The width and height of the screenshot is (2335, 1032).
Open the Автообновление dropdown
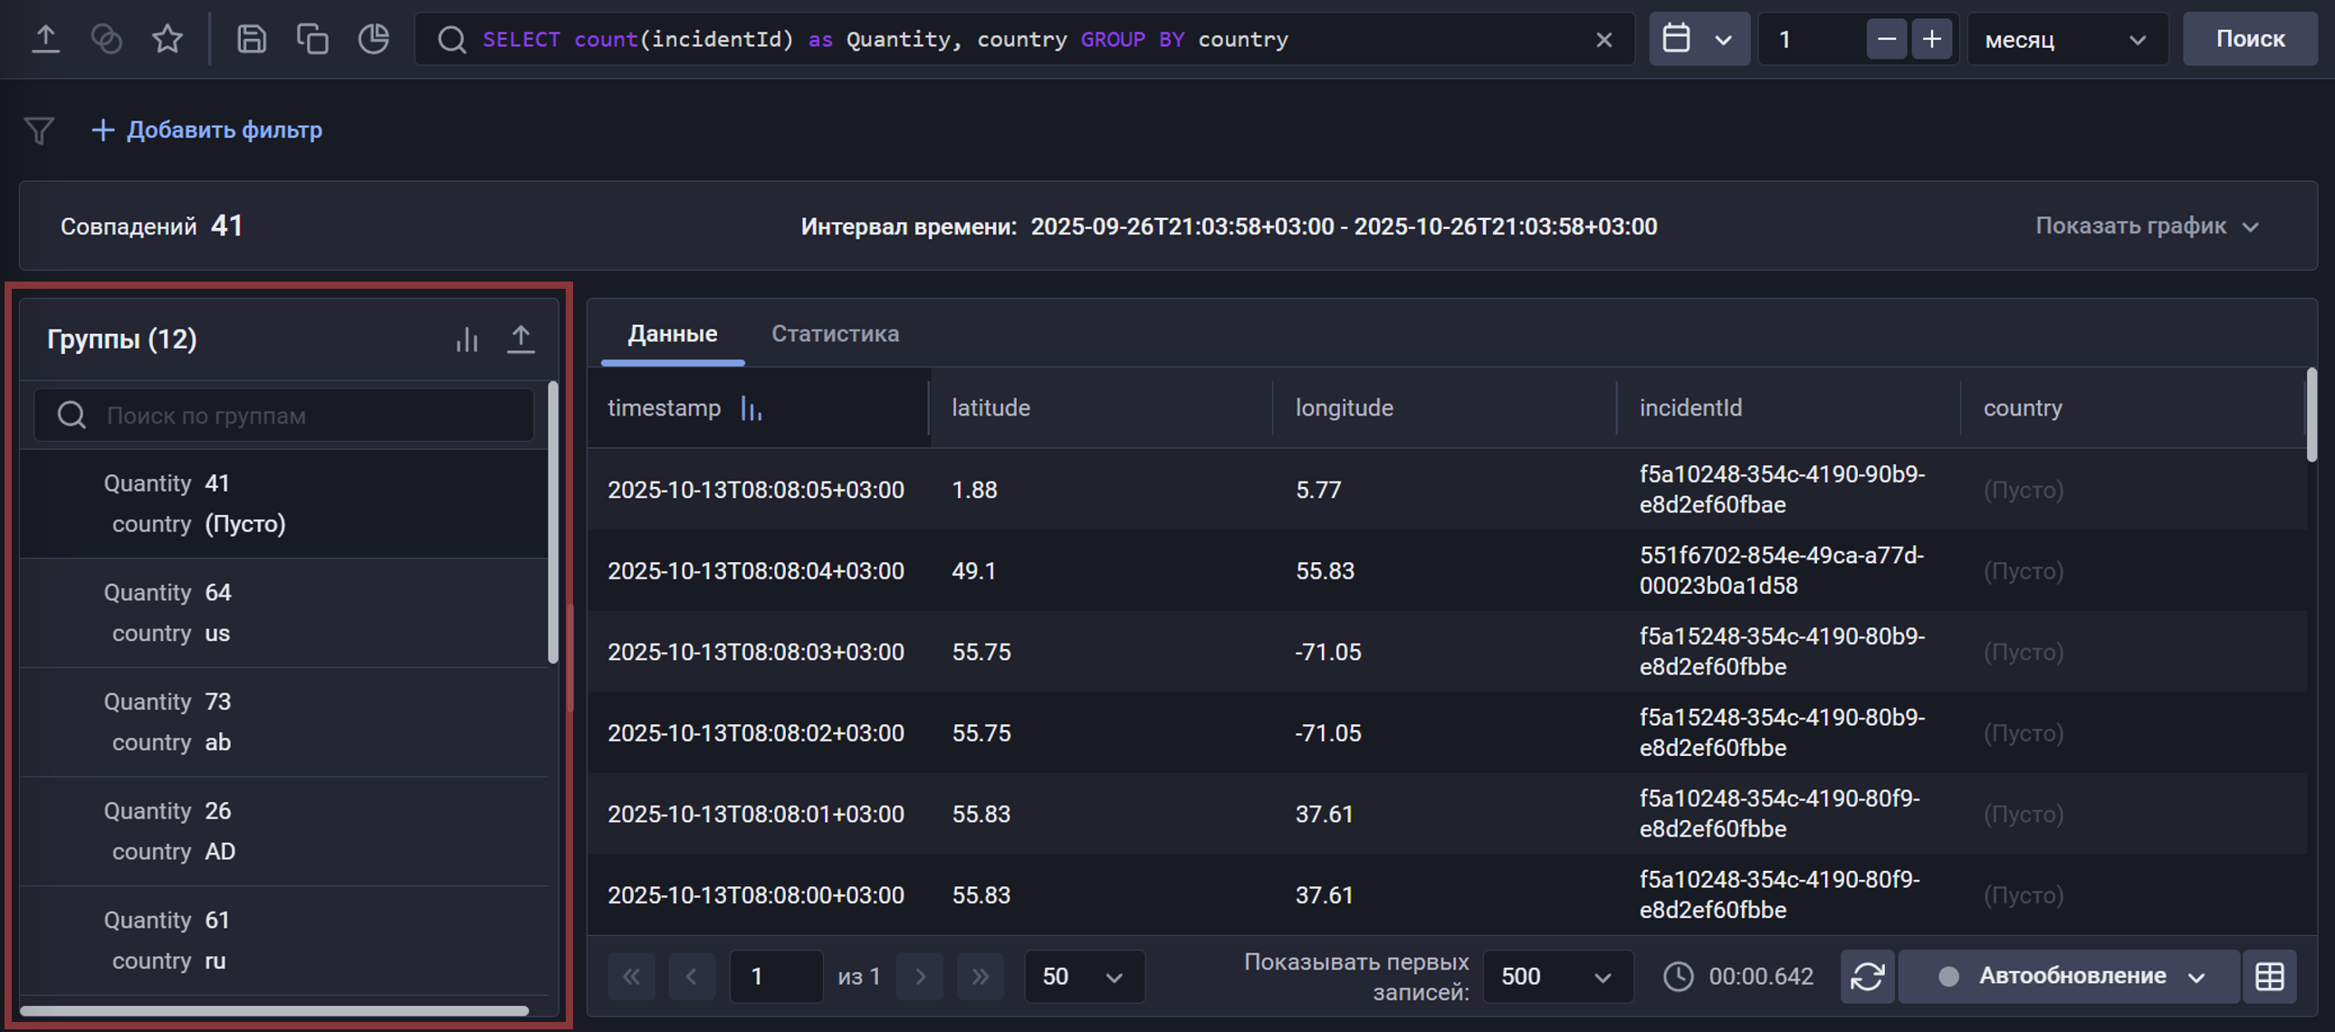pos(2070,976)
